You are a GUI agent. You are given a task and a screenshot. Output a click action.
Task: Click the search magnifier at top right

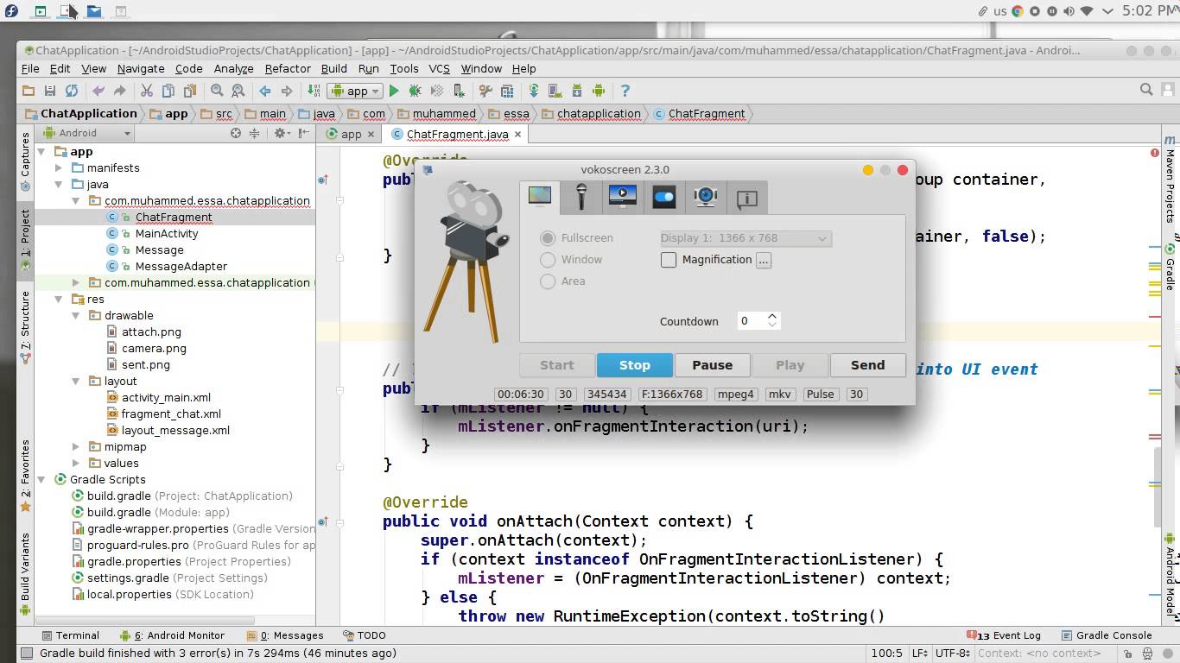[1146, 89]
